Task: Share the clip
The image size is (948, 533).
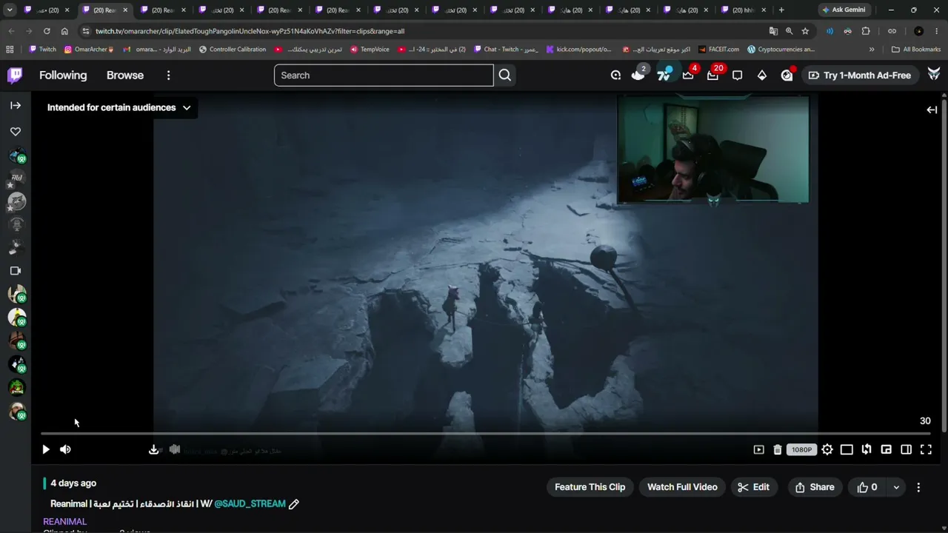Action: [815, 487]
